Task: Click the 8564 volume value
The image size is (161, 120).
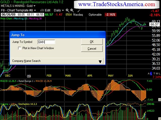Action: pyautogui.click(x=69, y=14)
